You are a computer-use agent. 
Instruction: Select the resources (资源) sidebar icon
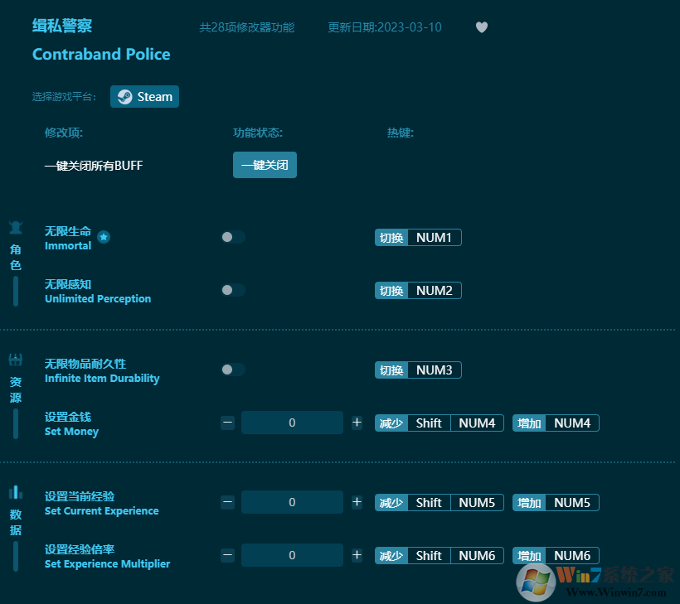point(14,358)
